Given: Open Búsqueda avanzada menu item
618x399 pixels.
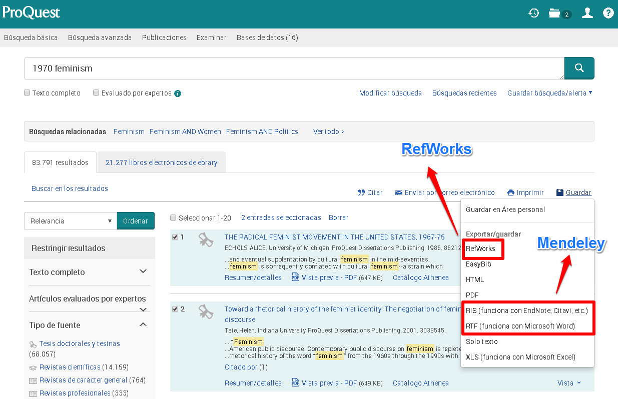Looking at the screenshot, I should [100, 37].
